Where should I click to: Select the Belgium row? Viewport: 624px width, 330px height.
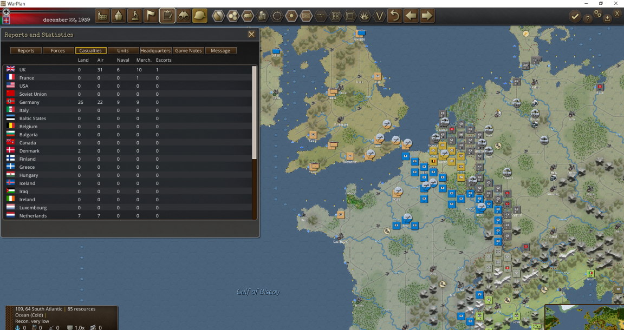(127, 127)
